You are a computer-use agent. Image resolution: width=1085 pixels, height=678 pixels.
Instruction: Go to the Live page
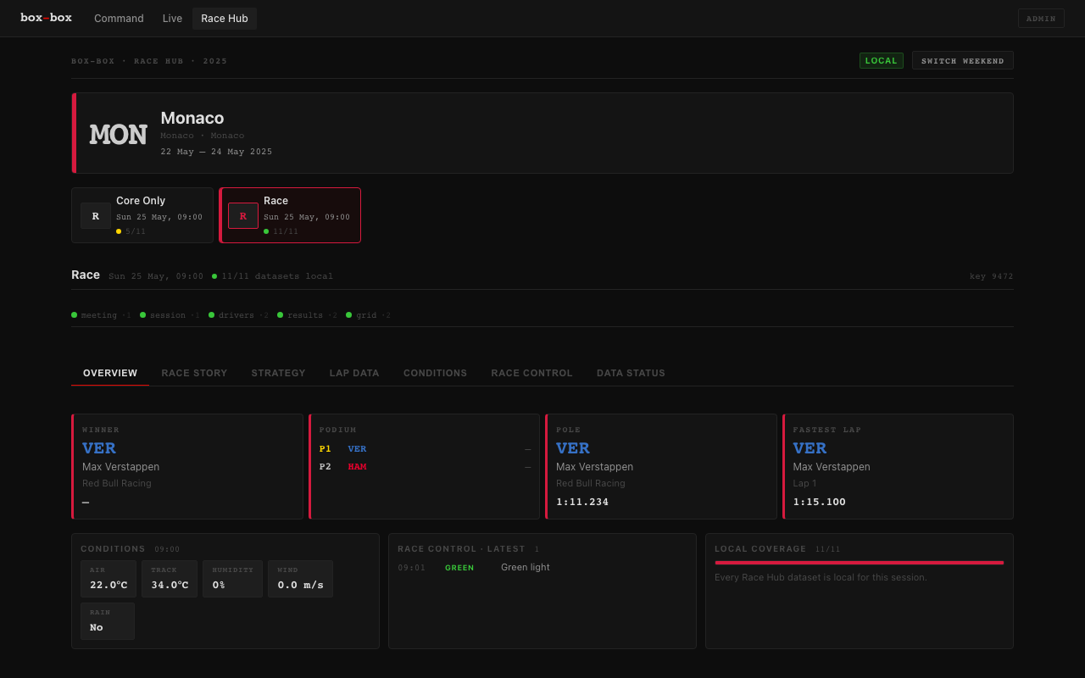click(x=172, y=19)
